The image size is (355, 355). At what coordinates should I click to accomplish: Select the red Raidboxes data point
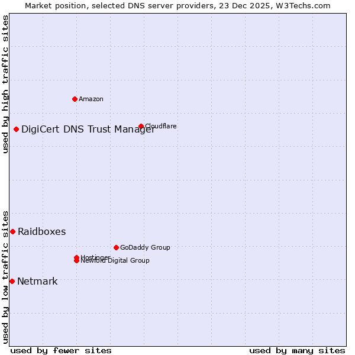pos(12,231)
